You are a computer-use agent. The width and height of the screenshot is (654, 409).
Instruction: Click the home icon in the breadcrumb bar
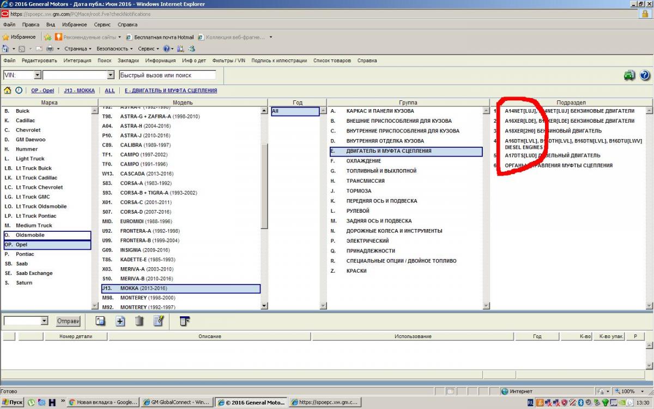pos(8,91)
